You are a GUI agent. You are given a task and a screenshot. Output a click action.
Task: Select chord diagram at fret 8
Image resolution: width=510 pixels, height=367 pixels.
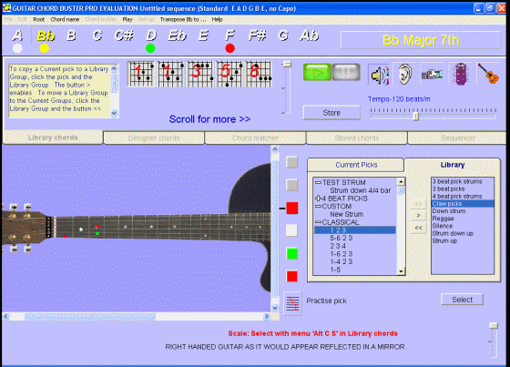pos(259,74)
